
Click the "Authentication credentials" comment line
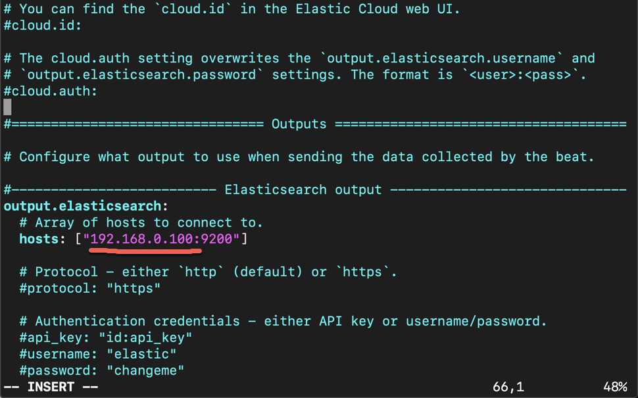[283, 321]
